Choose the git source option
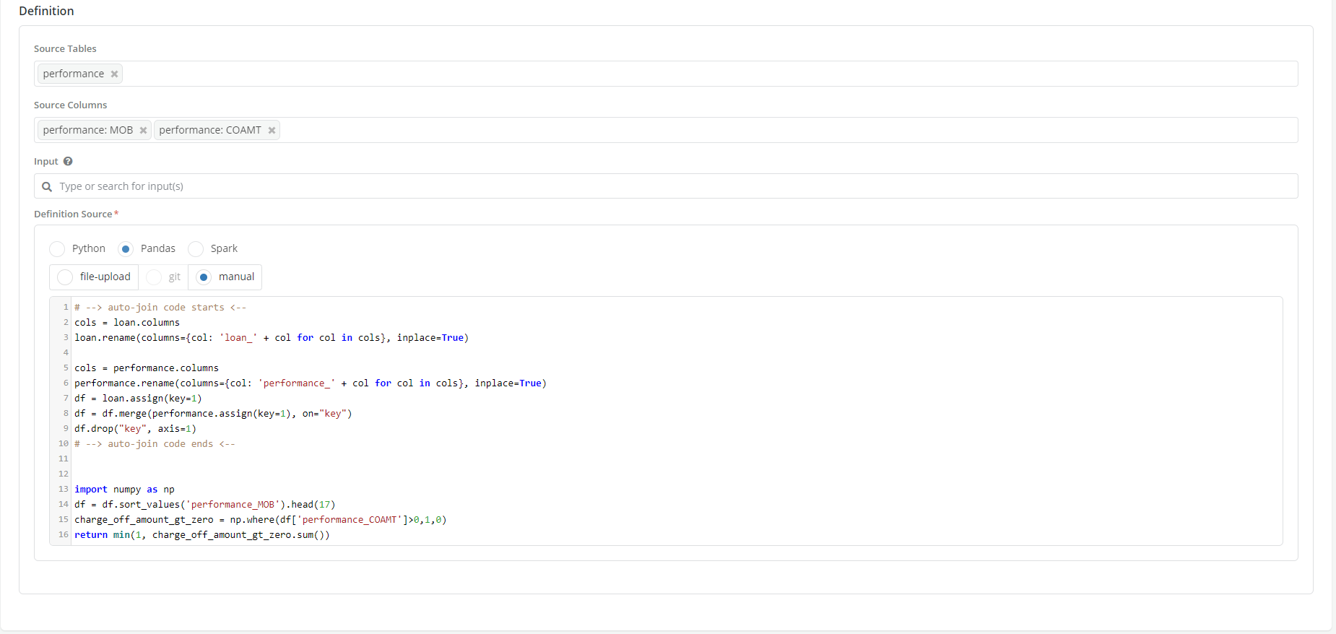 pyautogui.click(x=154, y=277)
